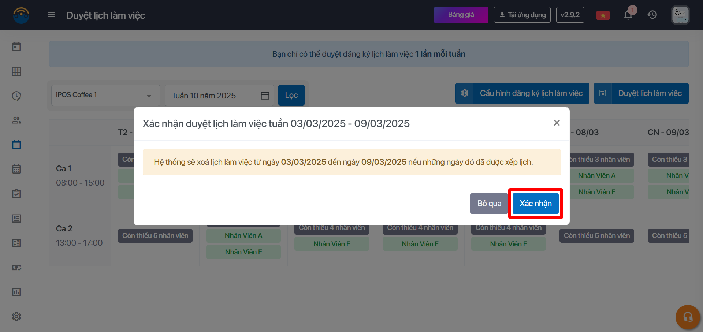Open the Bảng giá pricing button
The image size is (703, 332).
pyautogui.click(x=461, y=15)
